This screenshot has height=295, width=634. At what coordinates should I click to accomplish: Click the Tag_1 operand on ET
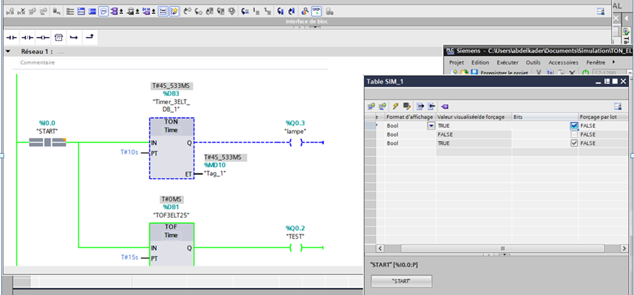click(215, 173)
